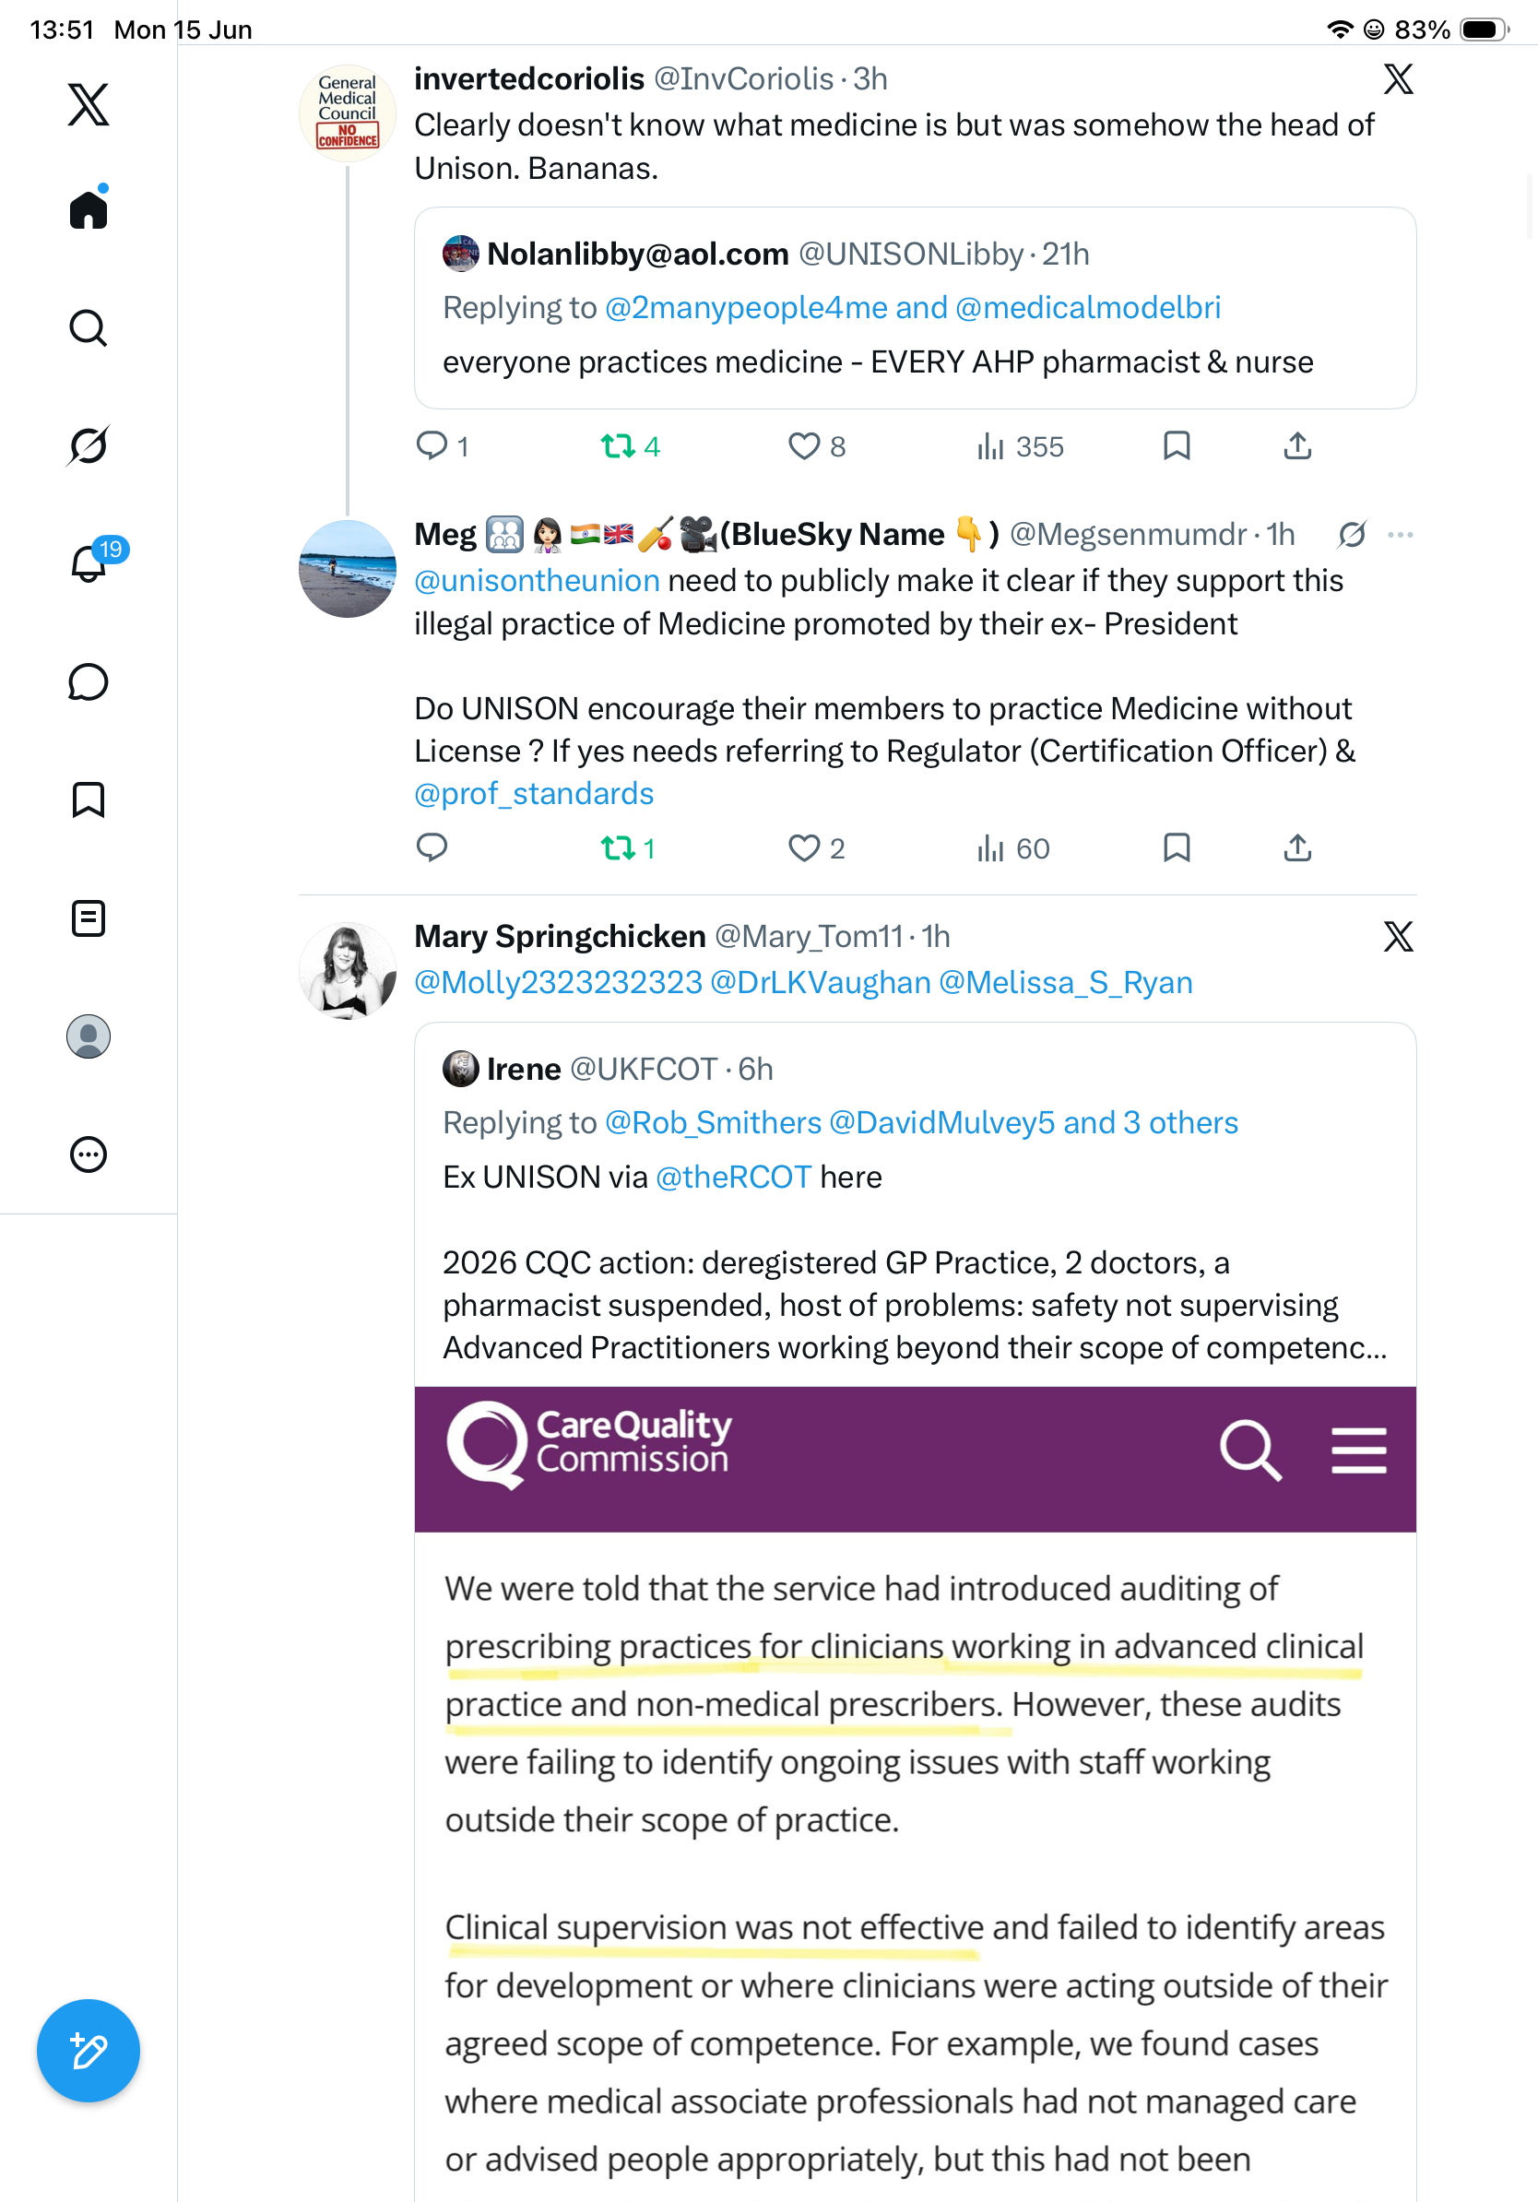
Task: Open the Search explore icon in sidebar
Action: point(89,328)
